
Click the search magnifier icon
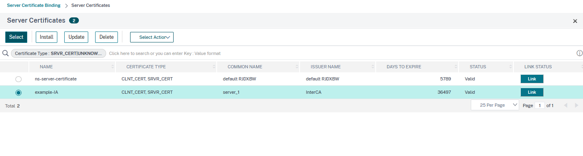[x=6, y=53]
